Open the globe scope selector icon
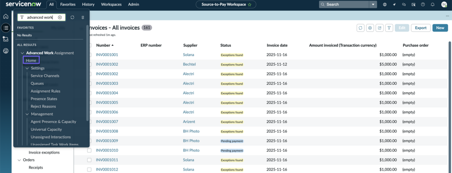The height and width of the screenshot is (173, 452). (385, 5)
